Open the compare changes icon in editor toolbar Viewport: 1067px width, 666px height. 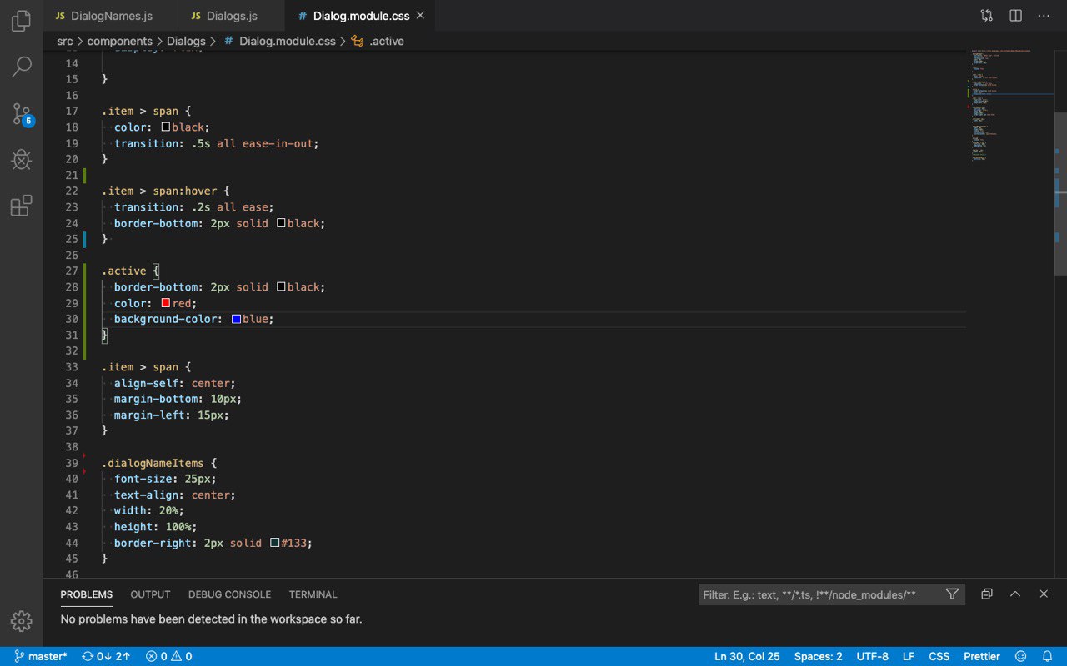pos(987,16)
